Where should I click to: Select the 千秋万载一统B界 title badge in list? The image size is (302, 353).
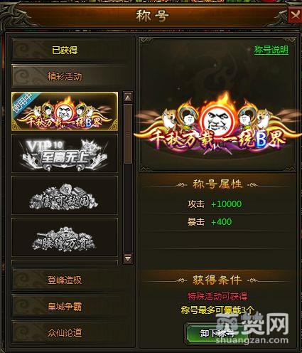pos(65,112)
